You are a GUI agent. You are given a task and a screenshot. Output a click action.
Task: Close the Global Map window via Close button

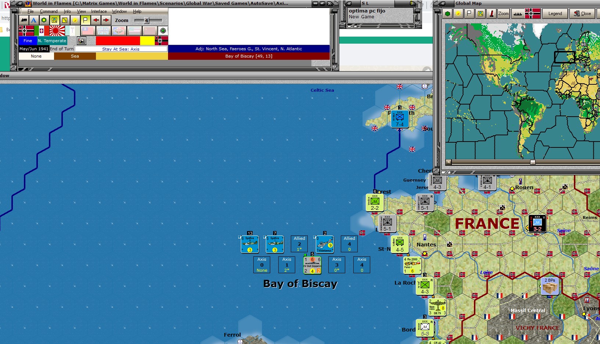click(583, 14)
